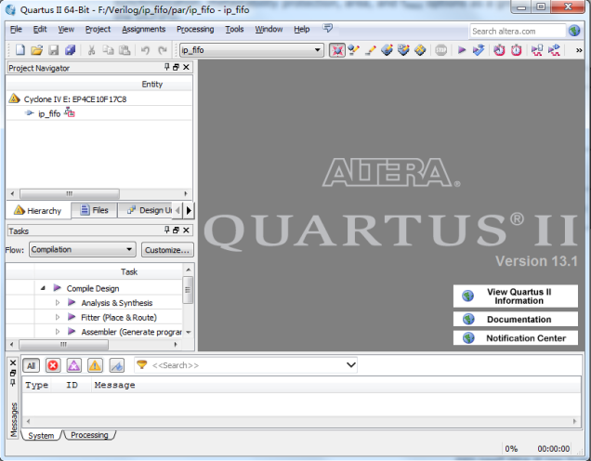Open the Notification Center button

pyautogui.click(x=515, y=338)
